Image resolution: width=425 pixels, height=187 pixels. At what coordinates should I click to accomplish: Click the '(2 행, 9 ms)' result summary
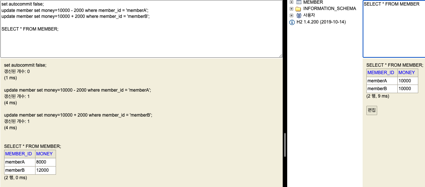pyautogui.click(x=378, y=96)
